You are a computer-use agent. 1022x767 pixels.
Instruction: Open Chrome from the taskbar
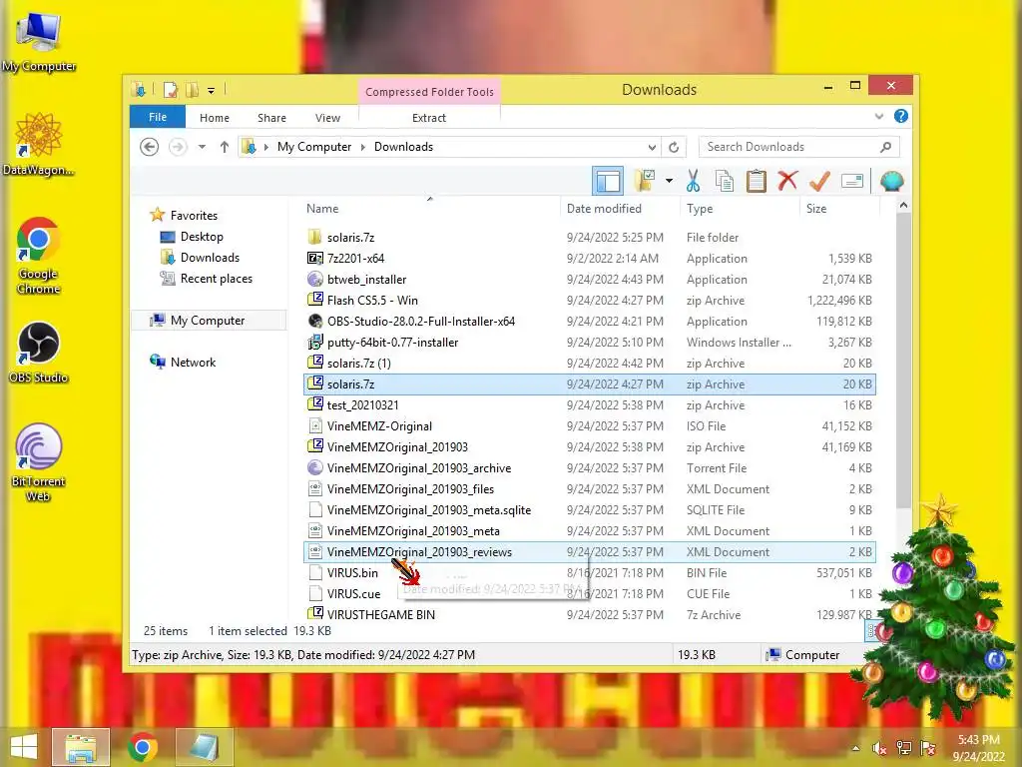143,747
